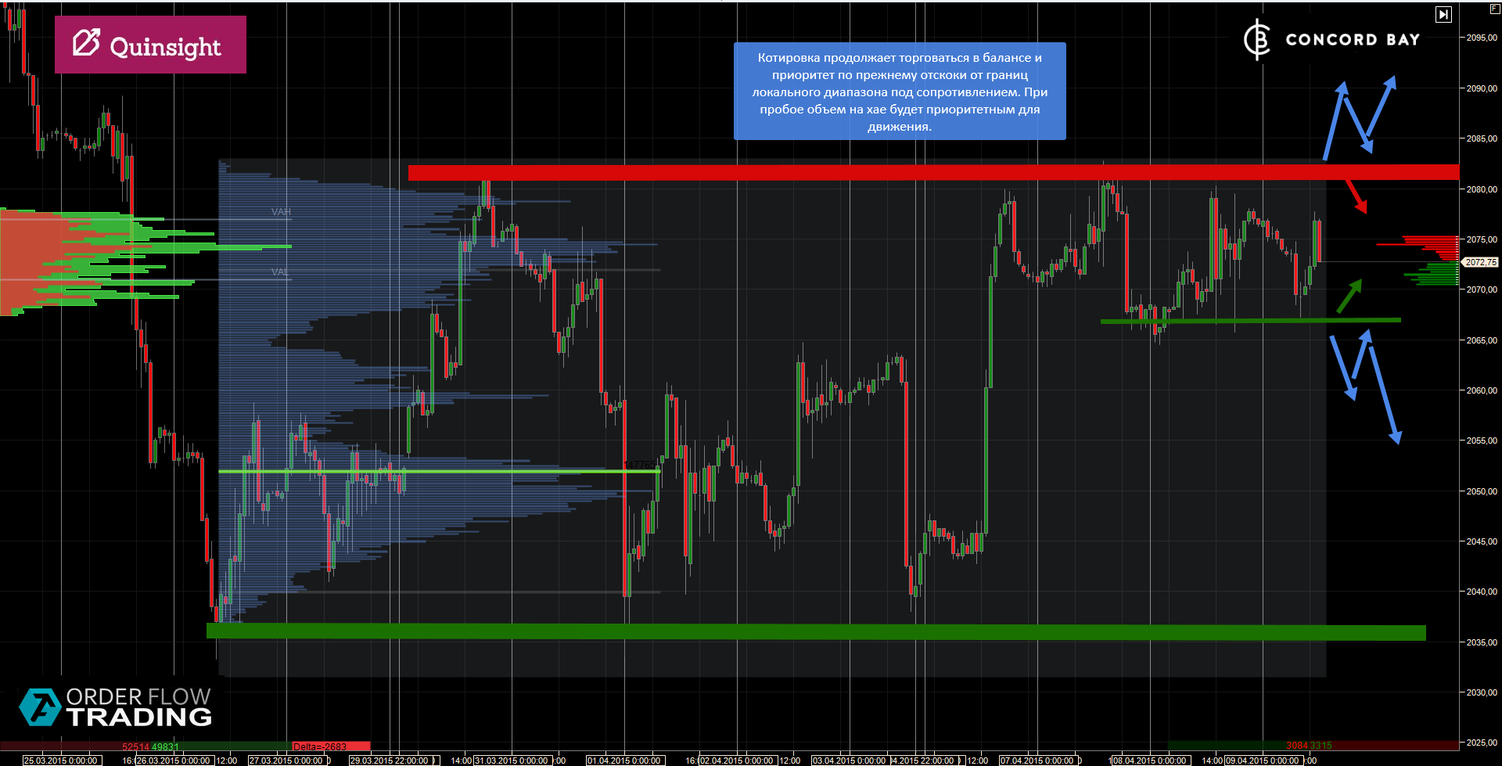Image resolution: width=1502 pixels, height=766 pixels.
Task: Choose the 02.04.2015 0:00:00 time axis label
Action: point(738,761)
